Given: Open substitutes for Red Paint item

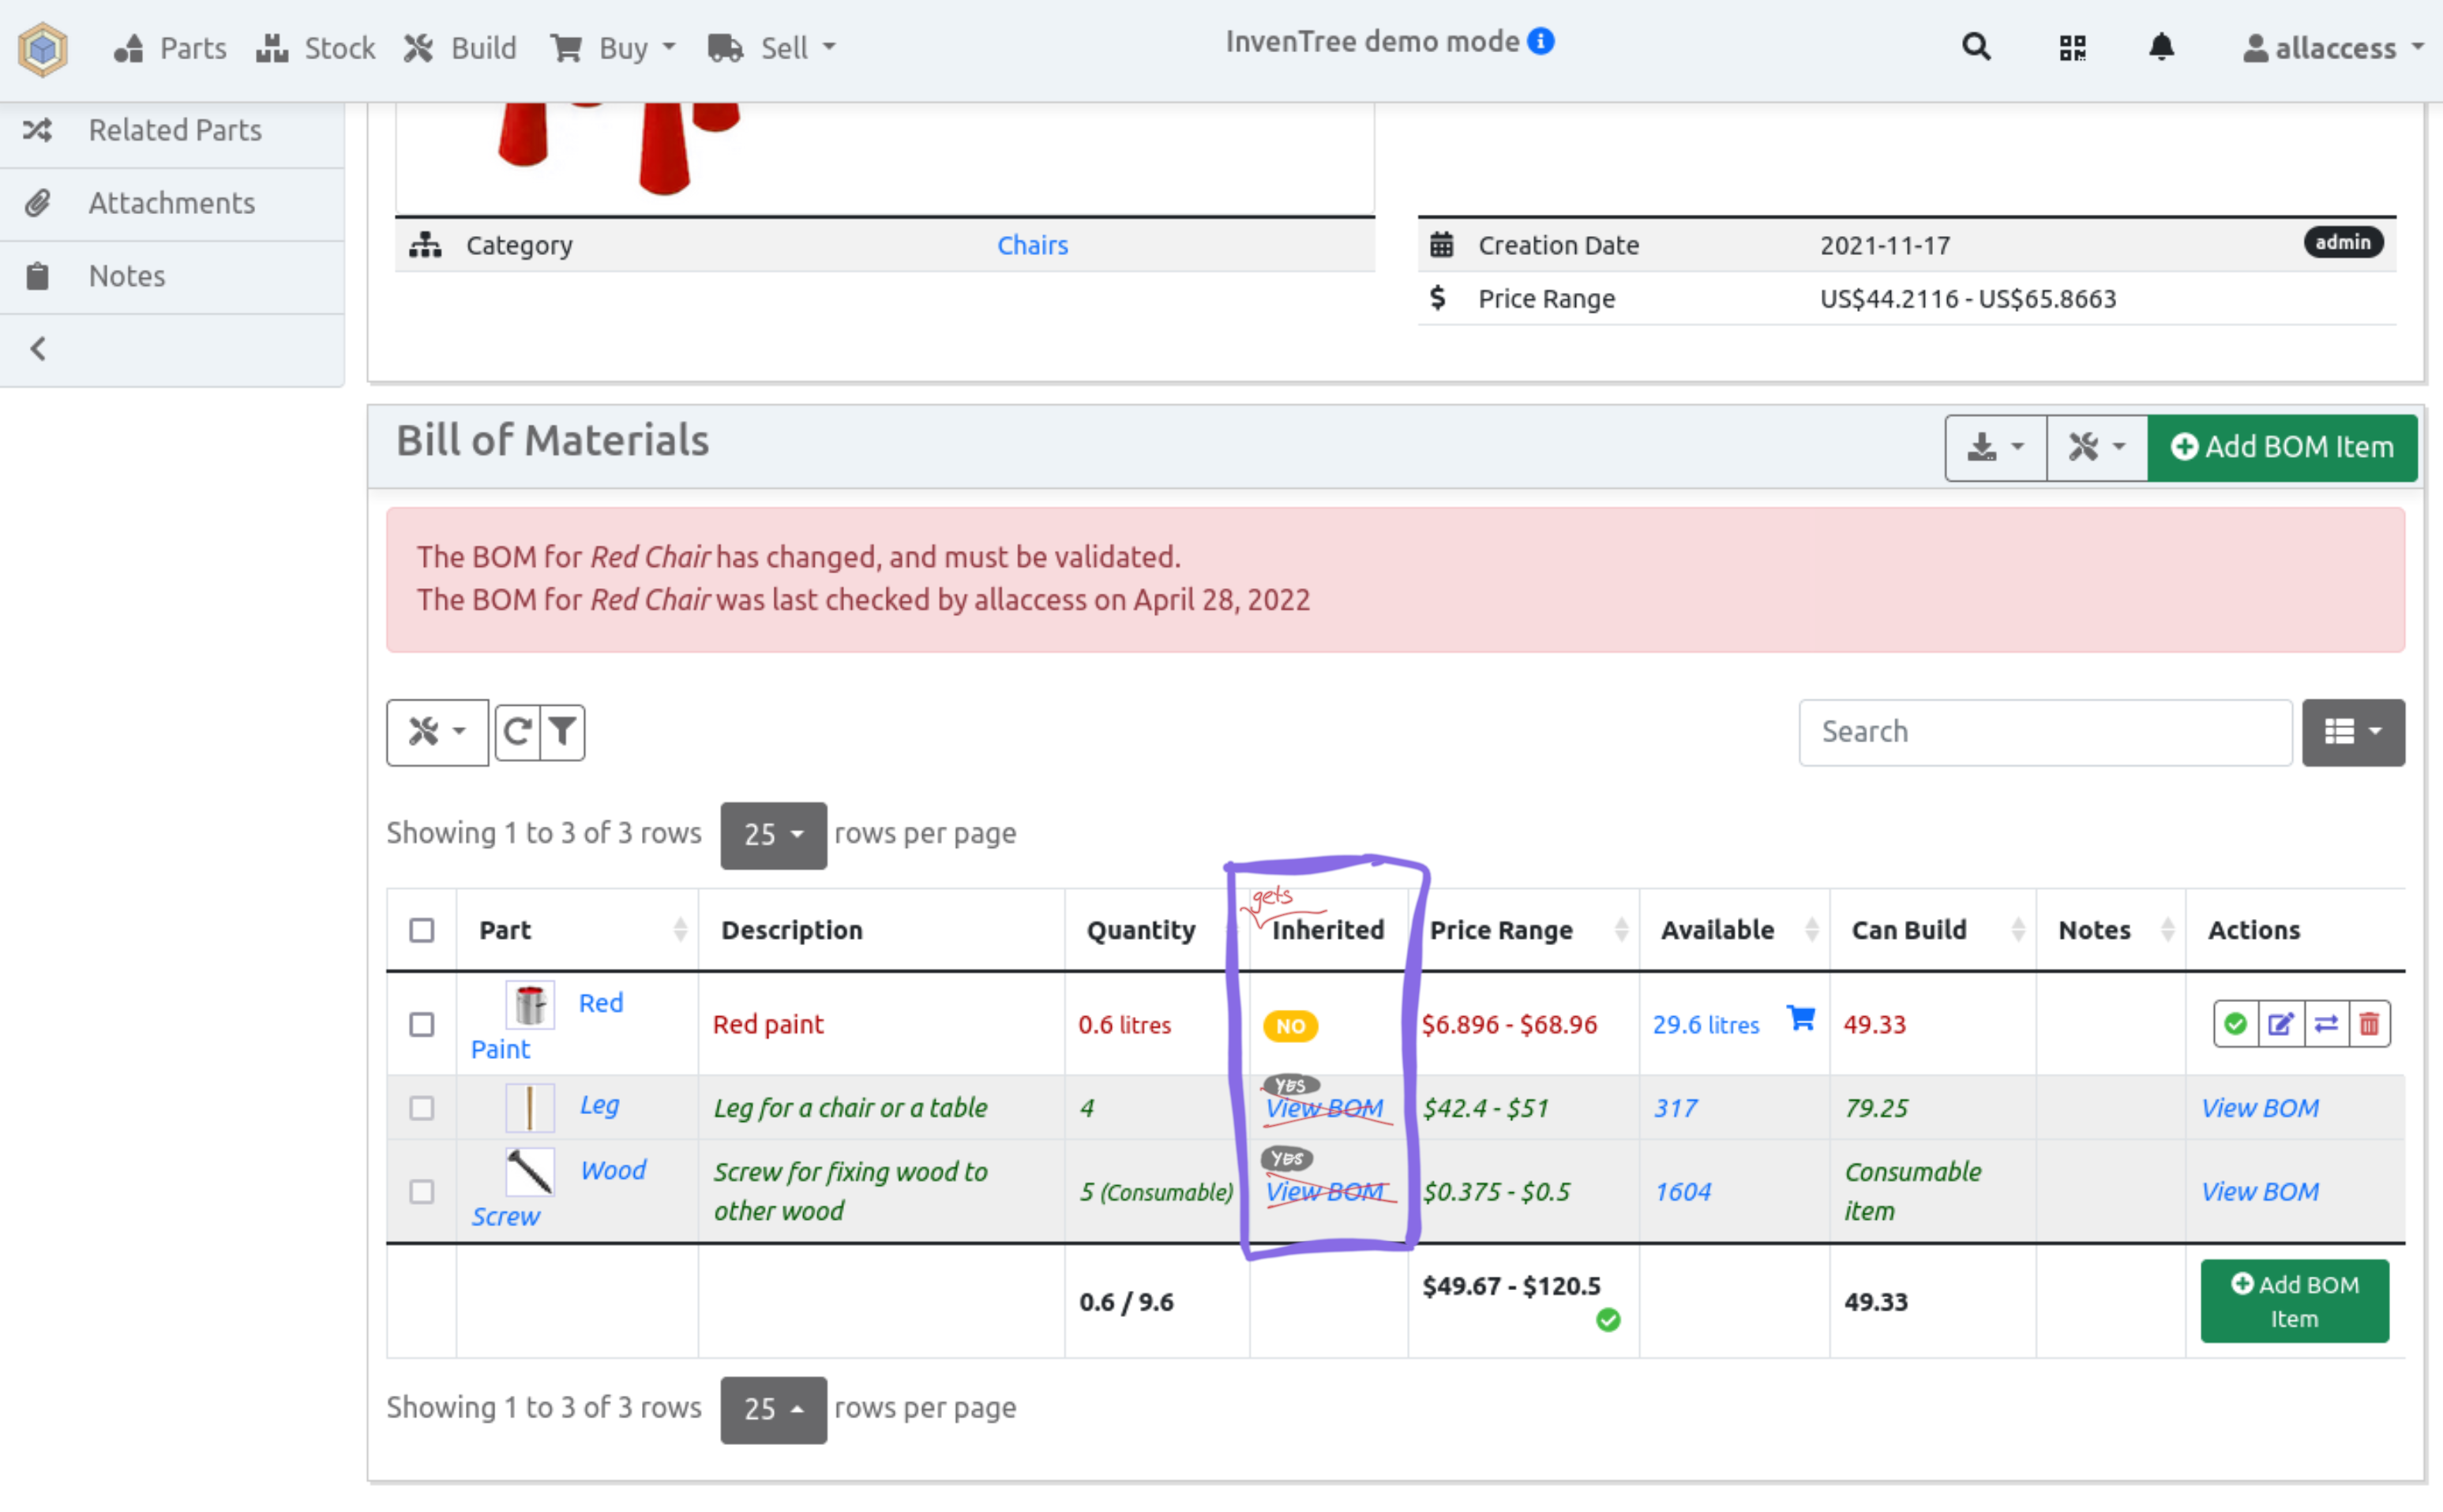Looking at the screenshot, I should 2326,1024.
